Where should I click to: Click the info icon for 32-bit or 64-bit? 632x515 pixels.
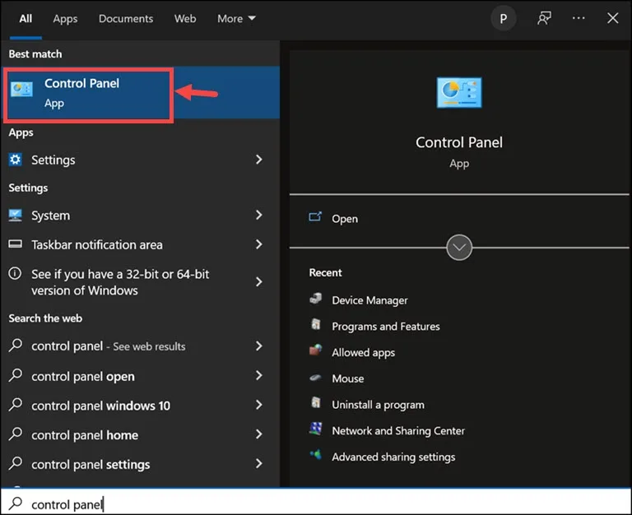16,274
